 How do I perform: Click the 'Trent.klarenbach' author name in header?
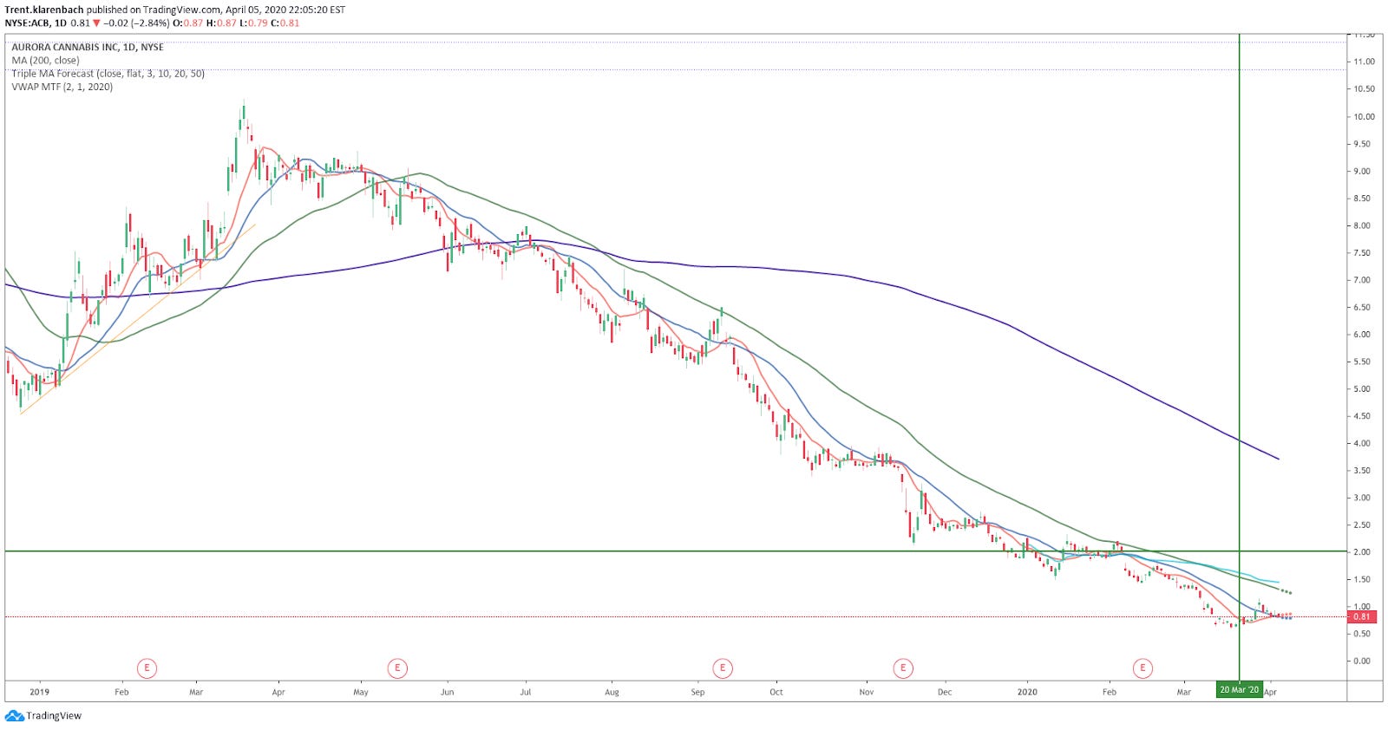[x=44, y=10]
